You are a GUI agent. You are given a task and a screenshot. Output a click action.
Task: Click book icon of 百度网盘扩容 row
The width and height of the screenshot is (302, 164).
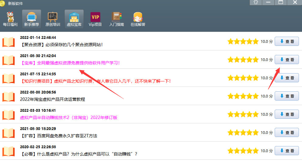[x=9, y=133]
